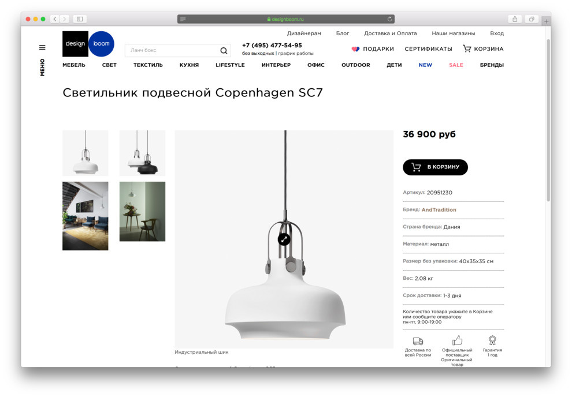Open the hamburger menu icon
Screen dimensions: 572x397
(x=42, y=47)
